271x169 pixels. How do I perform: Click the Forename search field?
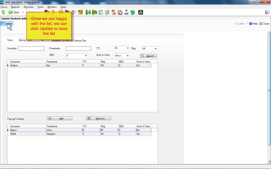point(78,49)
